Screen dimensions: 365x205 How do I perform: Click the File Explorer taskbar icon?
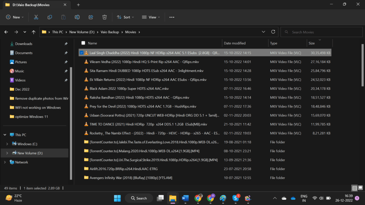tap(173, 198)
